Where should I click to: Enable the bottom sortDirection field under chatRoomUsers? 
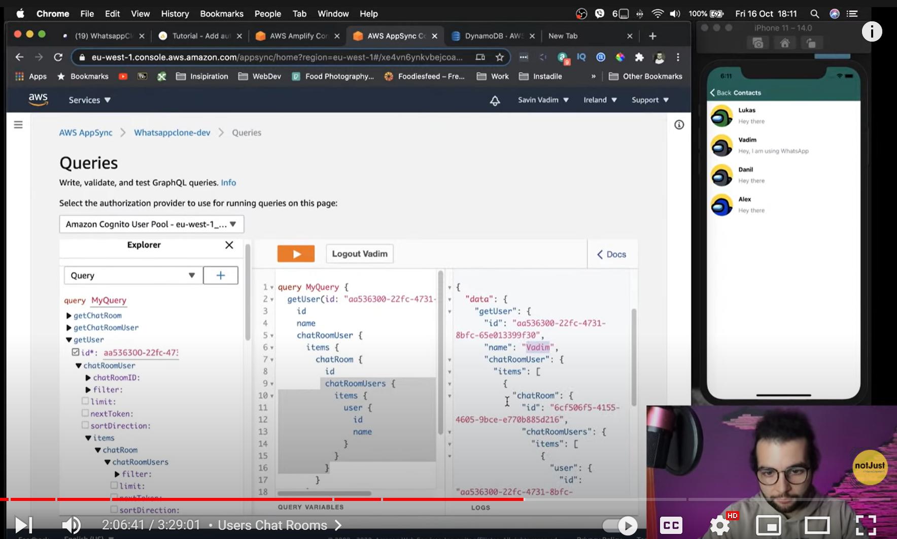pos(114,510)
